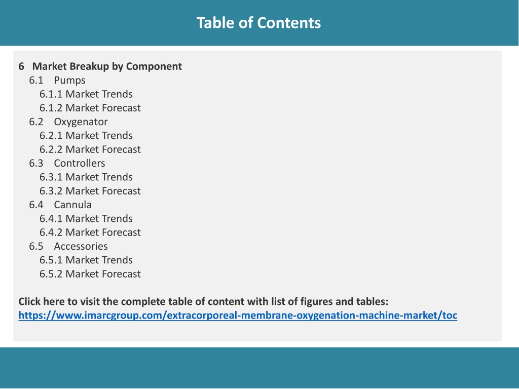Click 6.1.1 Market Trends line

[x=86, y=94]
